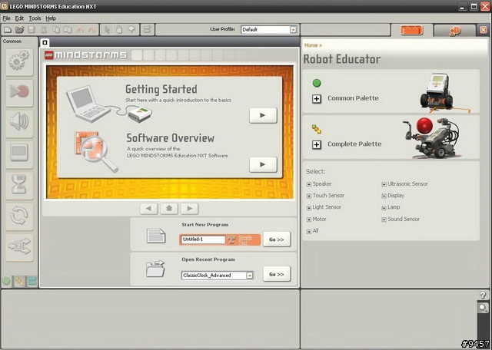The image size is (492, 350).
Task: Select the Comment tool
Action: pos(131,30)
